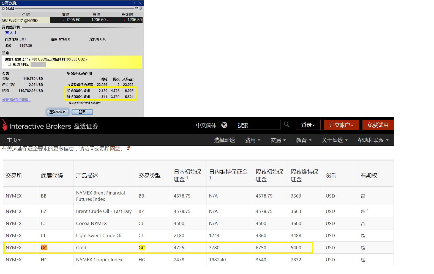Click the 初始保證金要求 post-trade value 6,905

click(129, 91)
